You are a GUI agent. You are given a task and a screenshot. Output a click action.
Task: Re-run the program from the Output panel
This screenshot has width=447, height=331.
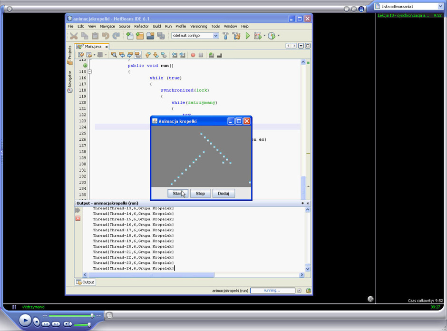(78, 210)
